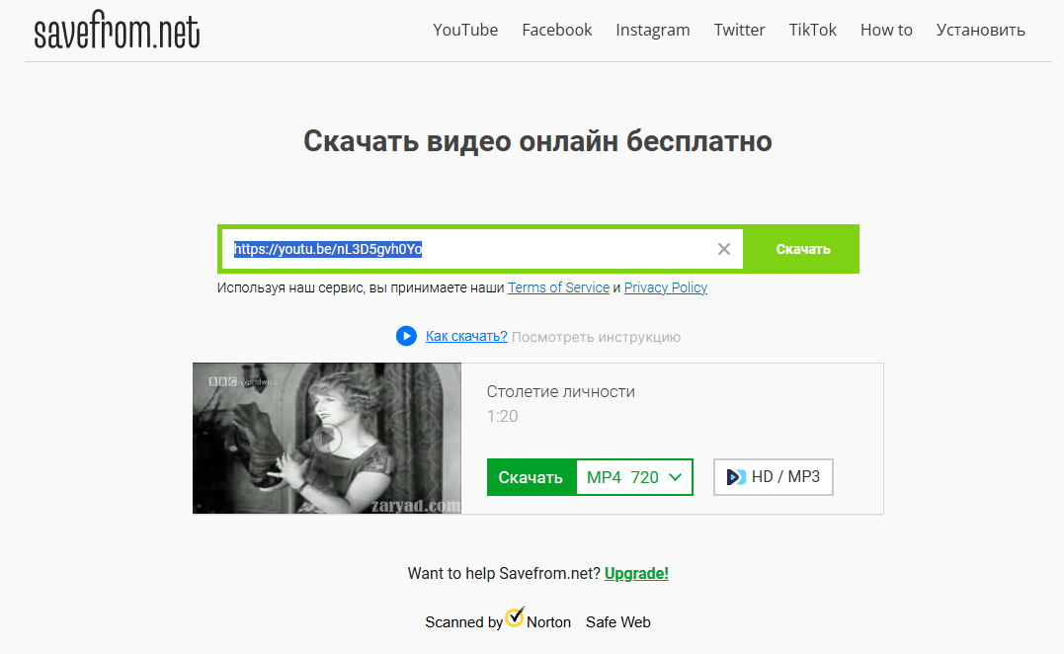Click the Скачать видео онлайн бесплатно heading
1064x654 pixels.
point(537,141)
